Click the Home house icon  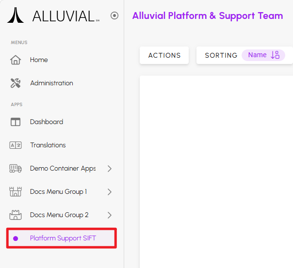[x=16, y=60]
